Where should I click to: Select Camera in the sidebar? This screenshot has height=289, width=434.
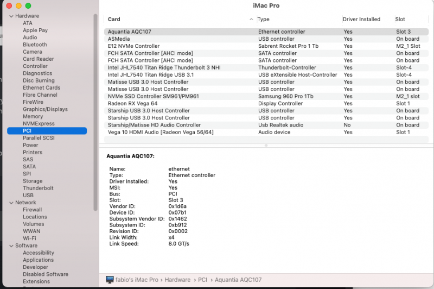coord(33,52)
